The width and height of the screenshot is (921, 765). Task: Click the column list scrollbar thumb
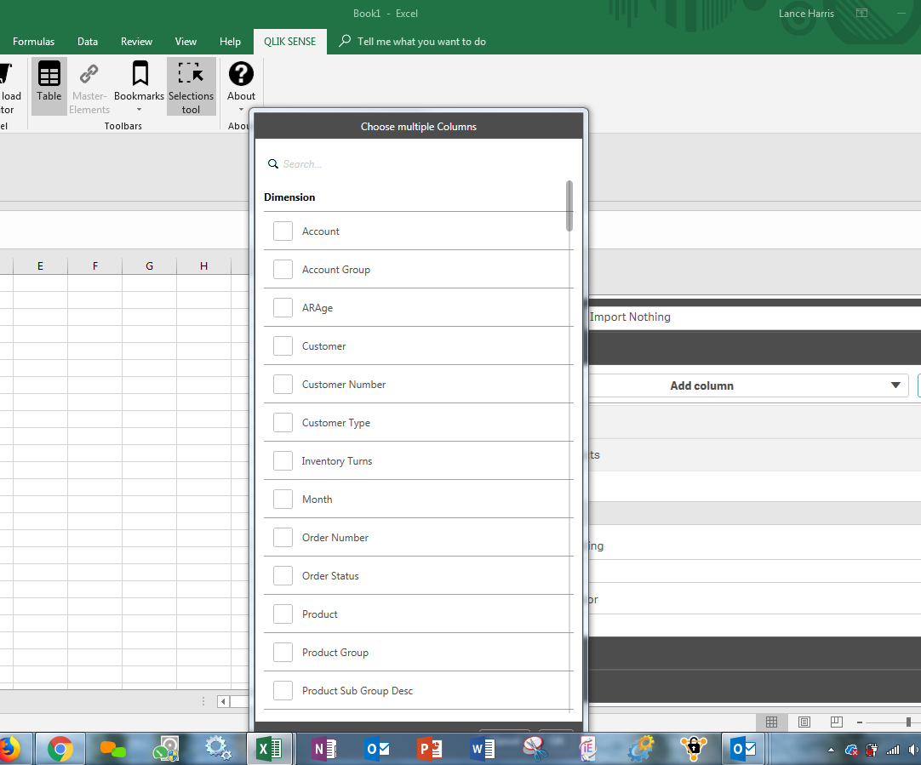tap(569, 206)
